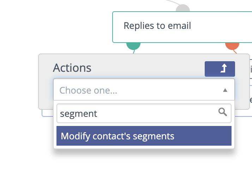
Task: Select the orange connector circle under Replies to email
Action: [x=232, y=46]
